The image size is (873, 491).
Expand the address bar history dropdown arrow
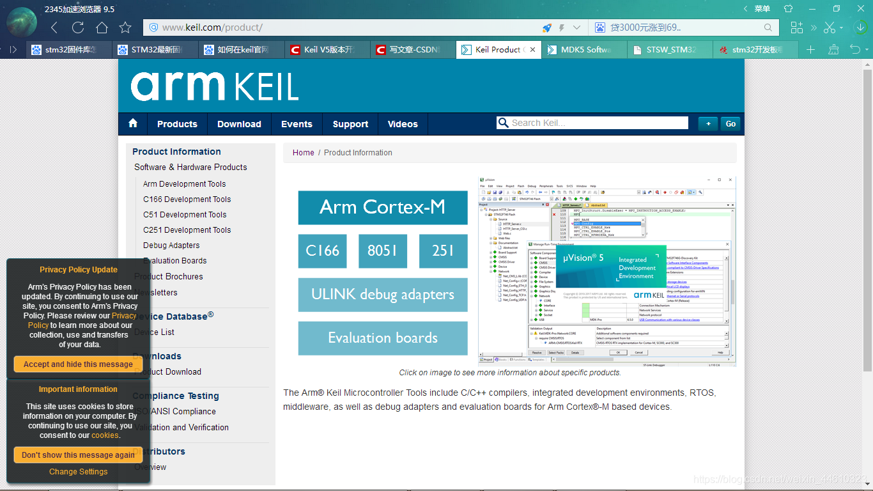[x=577, y=27]
